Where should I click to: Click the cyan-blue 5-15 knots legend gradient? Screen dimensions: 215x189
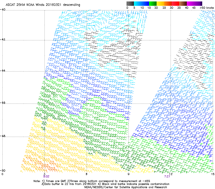pyautogui.click(x=141, y=3)
